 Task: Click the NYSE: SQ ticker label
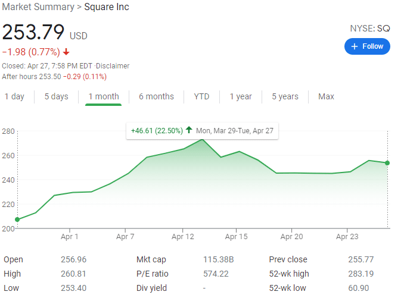[x=370, y=29]
